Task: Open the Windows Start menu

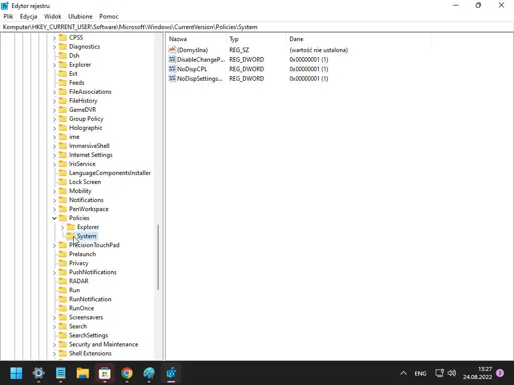Action: point(16,373)
